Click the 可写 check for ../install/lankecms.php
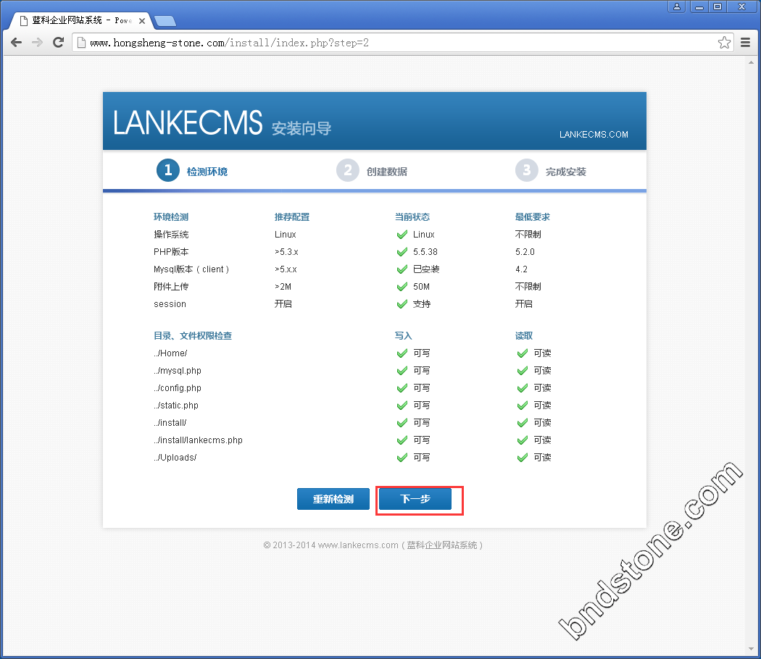This screenshot has height=659, width=761. click(x=402, y=440)
